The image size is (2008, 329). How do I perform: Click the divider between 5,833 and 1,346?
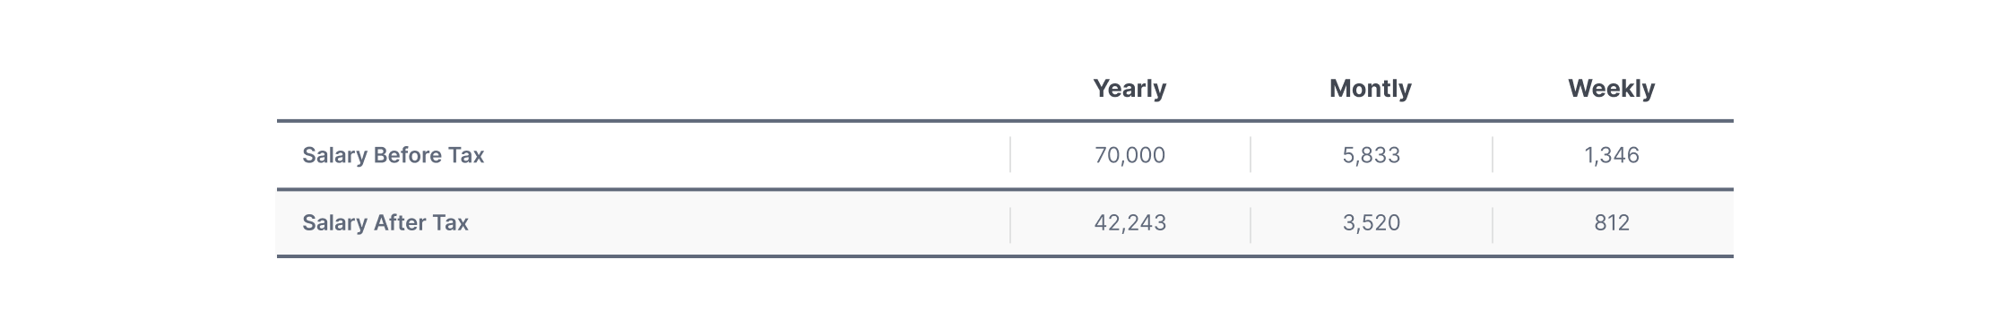coord(1493,154)
